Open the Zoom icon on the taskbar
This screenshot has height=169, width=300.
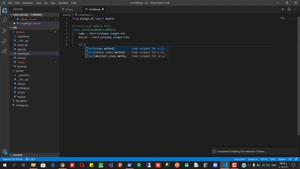click(x=215, y=165)
